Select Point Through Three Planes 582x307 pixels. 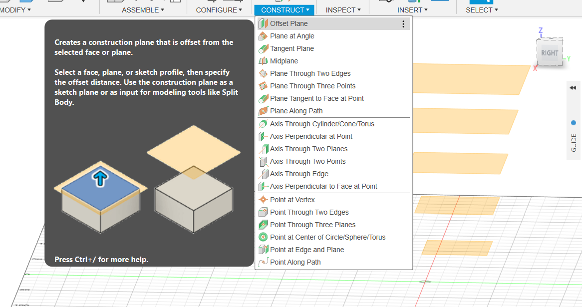click(312, 225)
